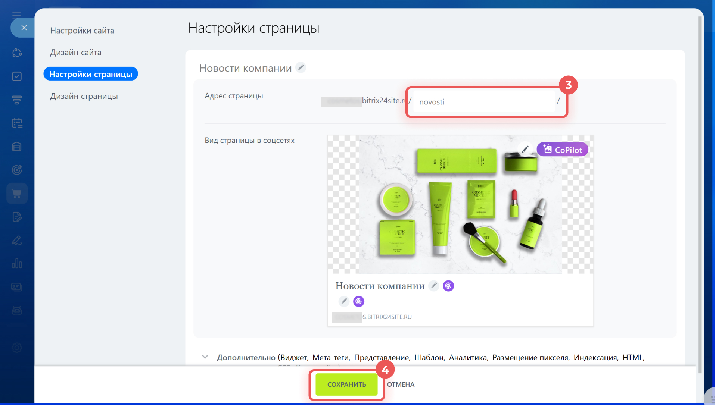This screenshot has width=719, height=405.
Task: Open shopping cart icon in left sidebar
Action: [17, 193]
